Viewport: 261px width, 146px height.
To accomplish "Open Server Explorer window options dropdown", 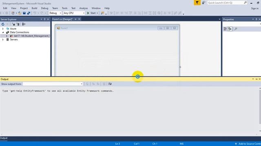I will click(x=41, y=19).
